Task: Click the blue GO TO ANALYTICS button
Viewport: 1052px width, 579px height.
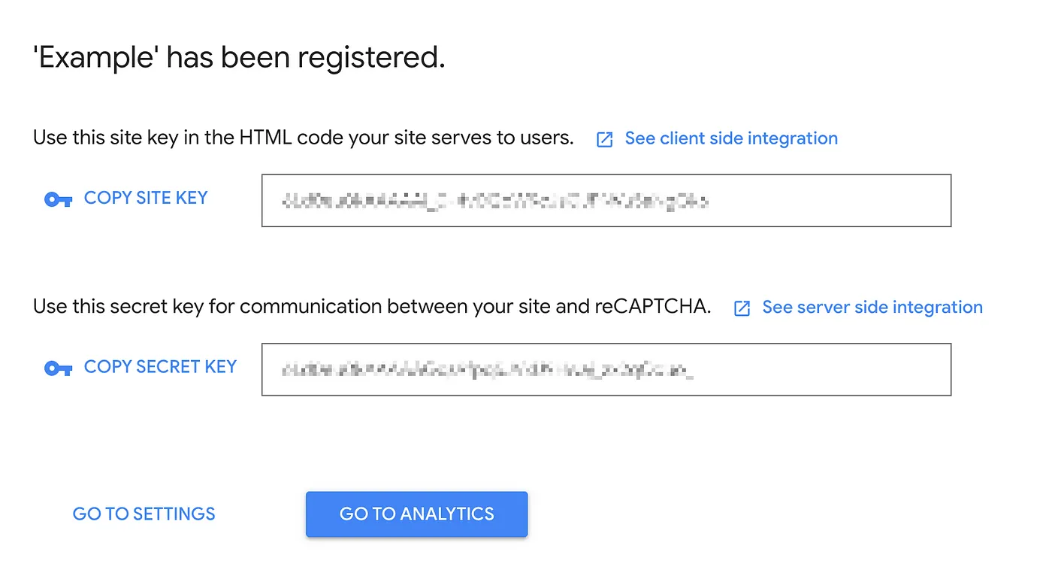Action: coord(416,514)
